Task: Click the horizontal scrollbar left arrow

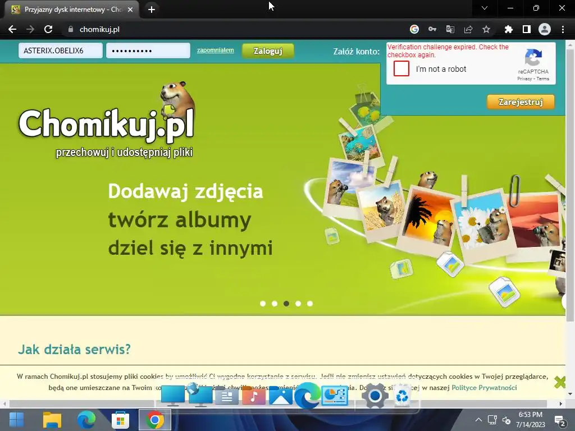Action: click(4, 404)
